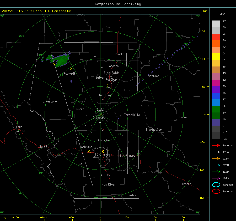Click the 150 tick on right km axis
Screen dimensions: 236x221
(x=202, y=31)
